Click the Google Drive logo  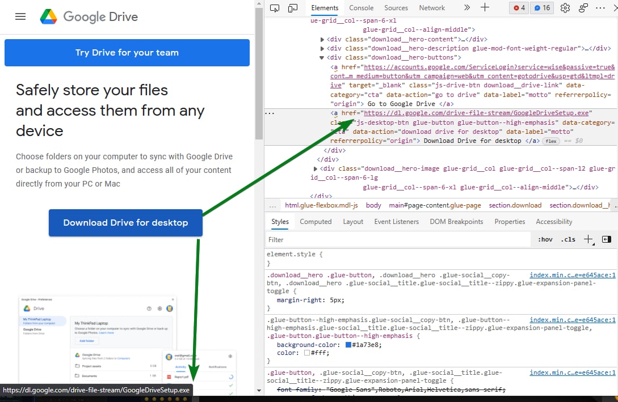[x=89, y=16]
